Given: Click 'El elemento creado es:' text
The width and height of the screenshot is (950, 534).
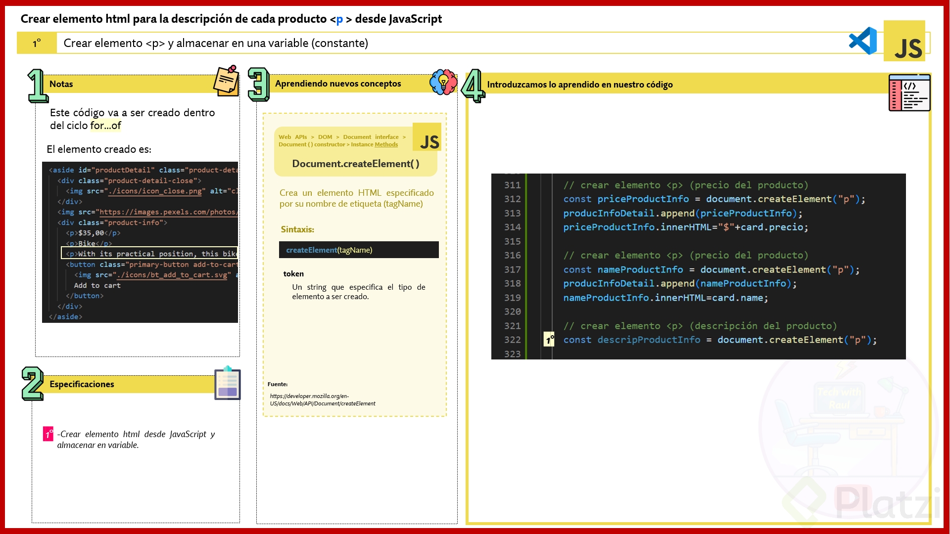Looking at the screenshot, I should point(99,149).
